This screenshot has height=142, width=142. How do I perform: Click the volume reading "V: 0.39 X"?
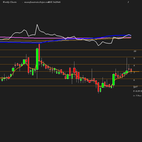click(137, 91)
